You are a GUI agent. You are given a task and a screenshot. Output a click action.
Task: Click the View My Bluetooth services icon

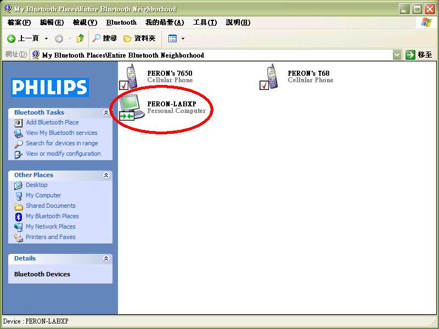pos(19,133)
